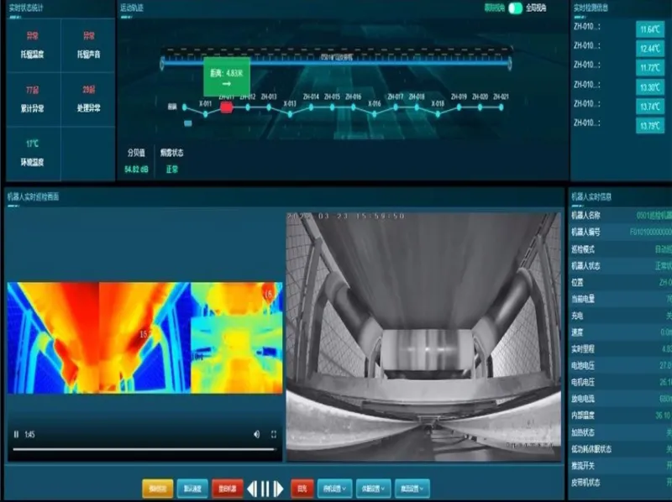Select the X-016 track node

click(375, 114)
